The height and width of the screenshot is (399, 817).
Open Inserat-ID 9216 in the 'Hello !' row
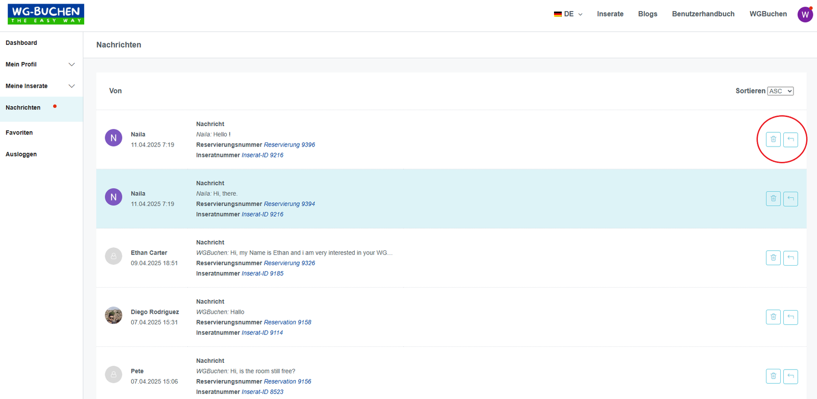262,155
